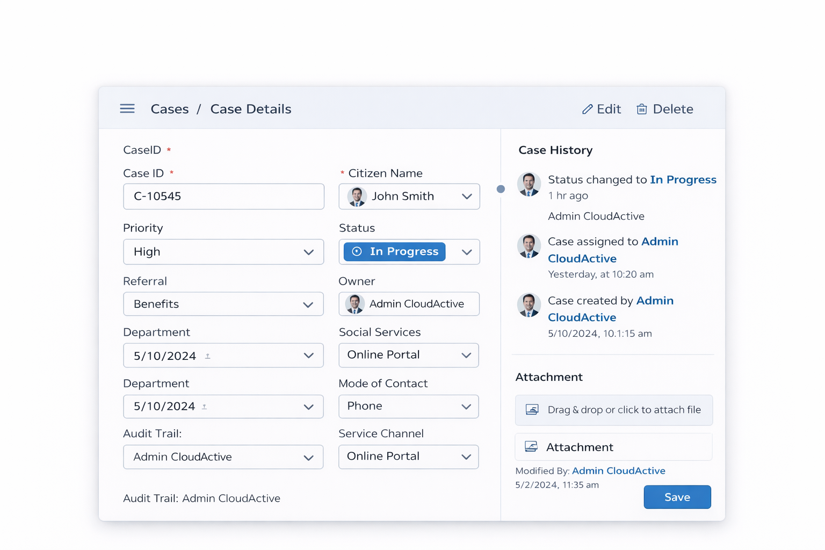The width and height of the screenshot is (825, 550).
Task: Click the Case History timeline dot
Action: 501,189
